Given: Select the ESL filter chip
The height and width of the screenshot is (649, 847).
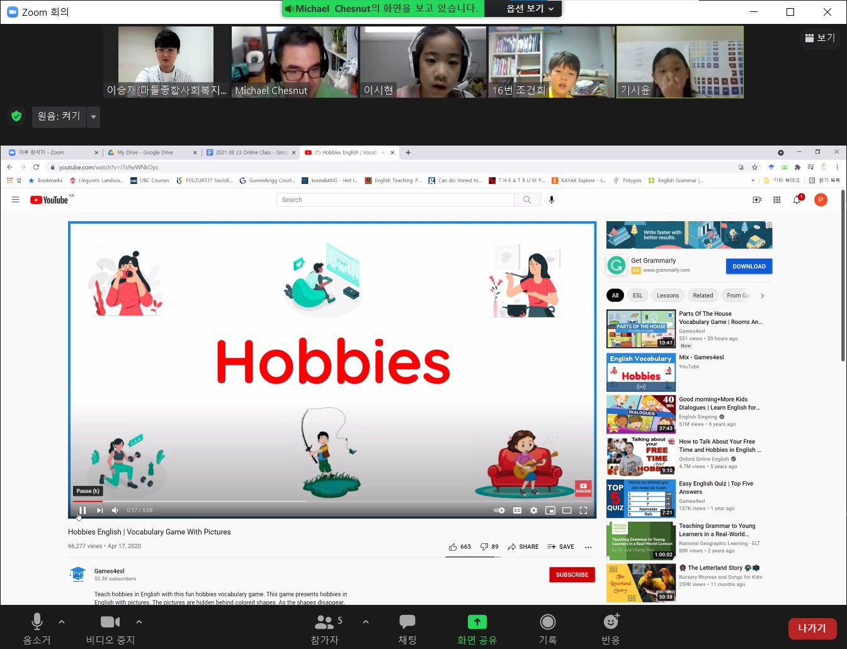Looking at the screenshot, I should [x=637, y=296].
